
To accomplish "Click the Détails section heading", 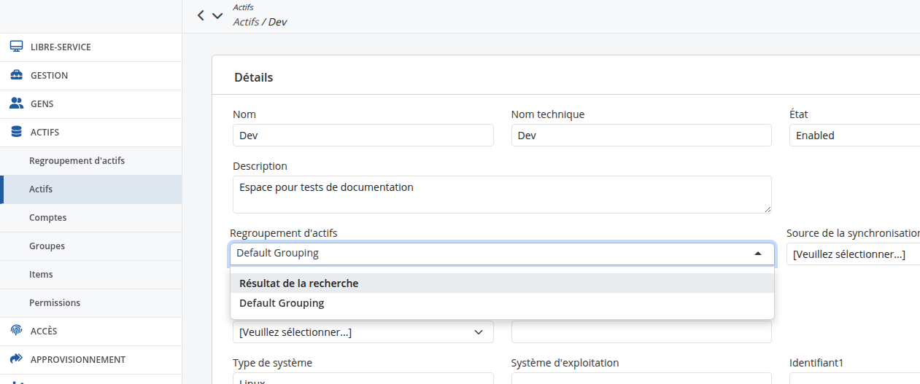I will (254, 77).
